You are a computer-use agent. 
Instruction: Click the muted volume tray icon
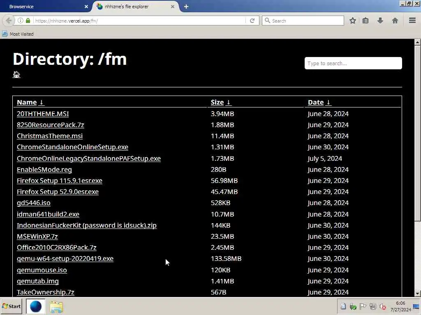click(x=383, y=306)
